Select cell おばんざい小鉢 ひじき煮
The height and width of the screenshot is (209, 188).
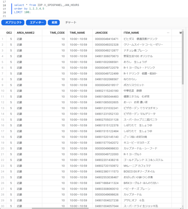click(146, 177)
